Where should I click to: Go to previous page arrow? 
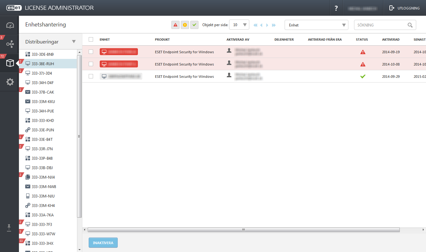tap(261, 25)
